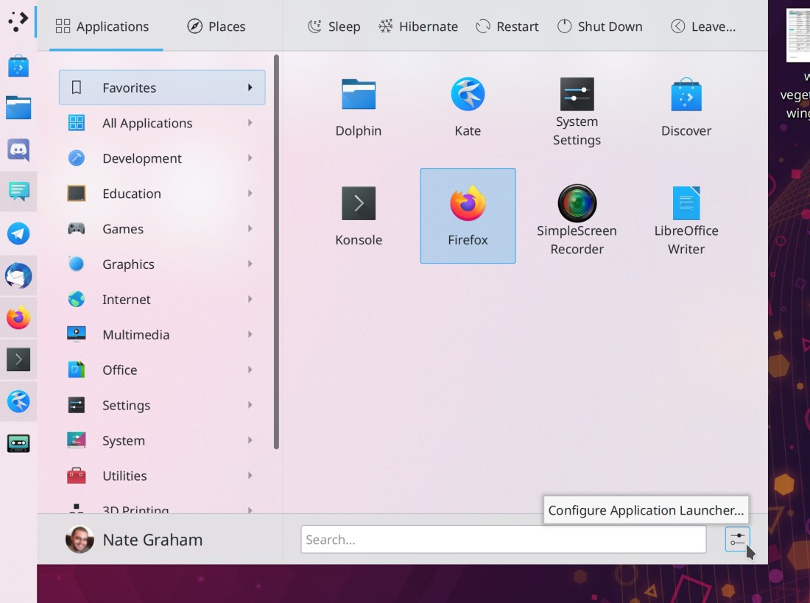The height and width of the screenshot is (603, 810).
Task: Select the Applications tab
Action: [x=102, y=27]
